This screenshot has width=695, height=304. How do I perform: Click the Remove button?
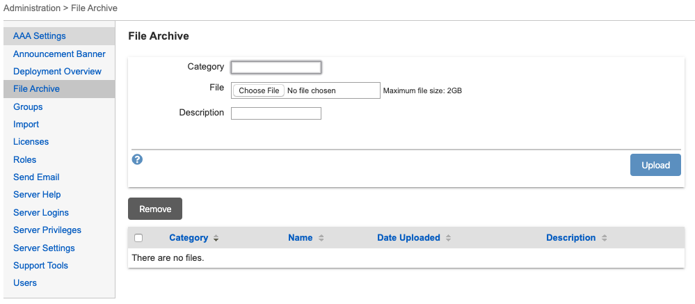pyautogui.click(x=155, y=209)
